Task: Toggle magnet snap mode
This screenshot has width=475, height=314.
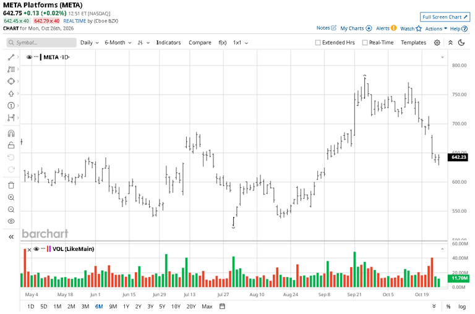Action: pyautogui.click(x=11, y=134)
